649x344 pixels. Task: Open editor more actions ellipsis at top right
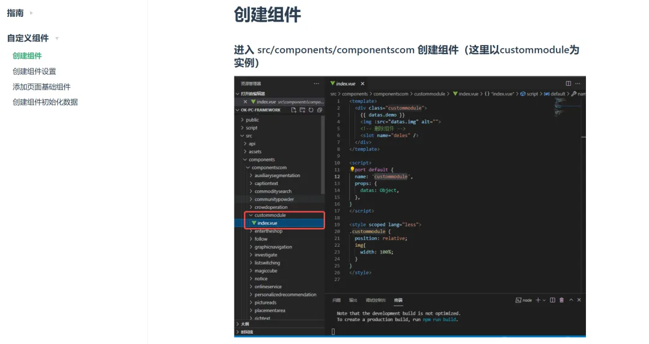click(x=578, y=83)
